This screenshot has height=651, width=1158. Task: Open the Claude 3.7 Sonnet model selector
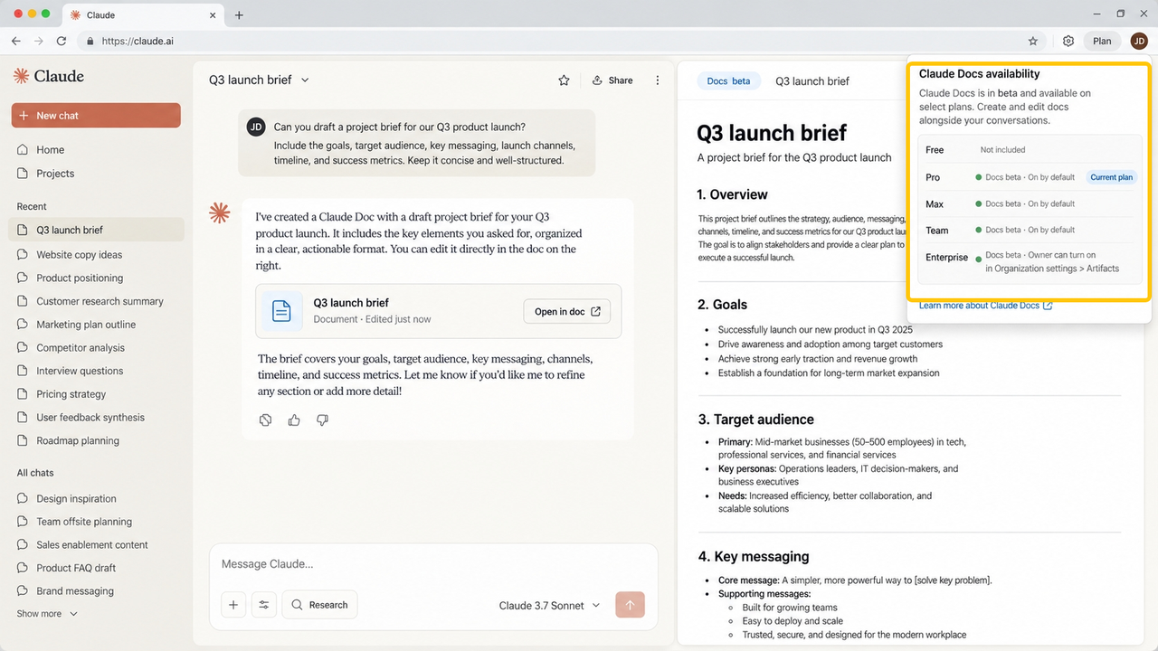(549, 606)
